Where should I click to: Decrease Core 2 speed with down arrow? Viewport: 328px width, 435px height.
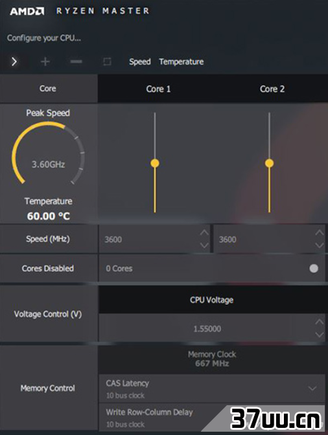click(x=320, y=245)
